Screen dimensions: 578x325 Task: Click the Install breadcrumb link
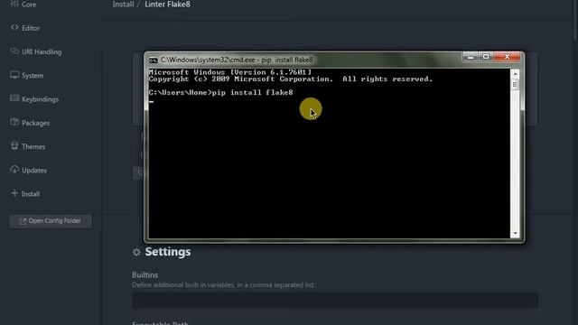tap(123, 5)
